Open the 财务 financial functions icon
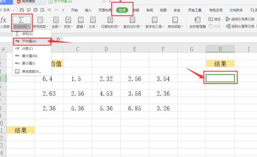 [x=68, y=20]
